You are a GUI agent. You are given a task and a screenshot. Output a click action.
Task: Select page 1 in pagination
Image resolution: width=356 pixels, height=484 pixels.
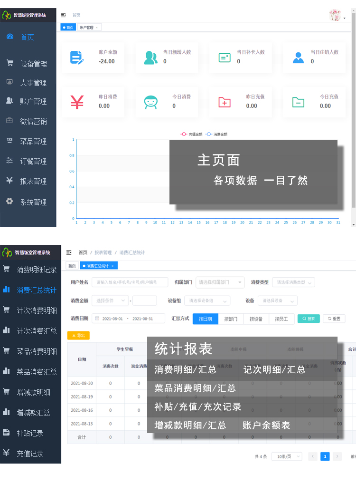click(325, 456)
